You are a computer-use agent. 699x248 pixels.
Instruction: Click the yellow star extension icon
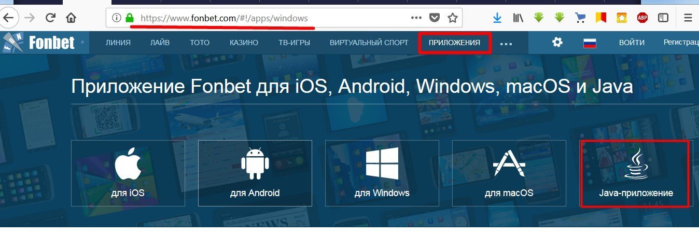(621, 18)
